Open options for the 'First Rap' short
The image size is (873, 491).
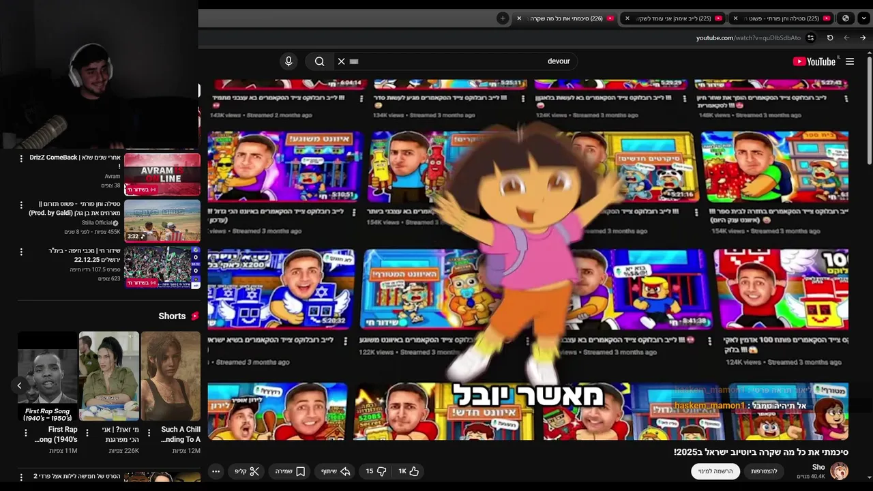tap(25, 434)
